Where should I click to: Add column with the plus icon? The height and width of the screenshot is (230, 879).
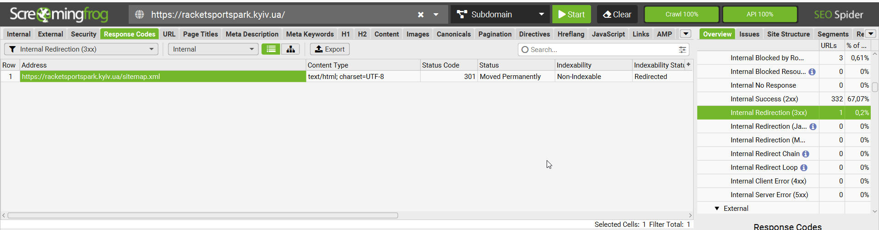pos(689,65)
